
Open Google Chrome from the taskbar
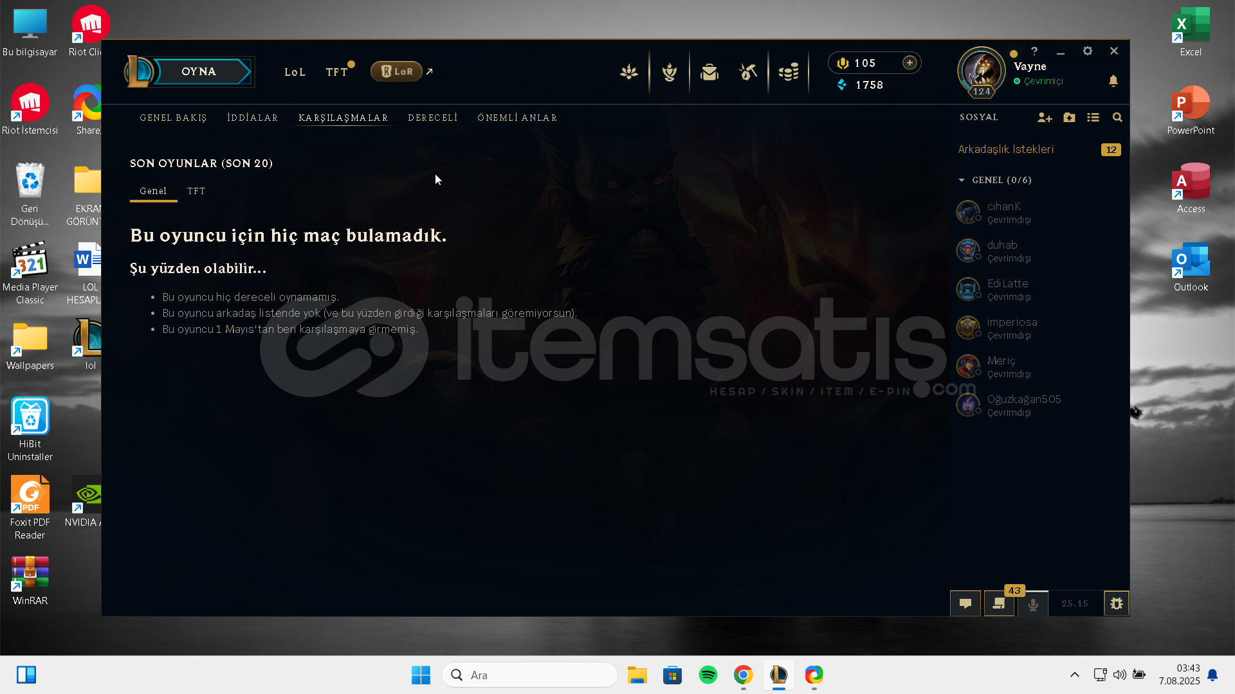click(x=743, y=675)
